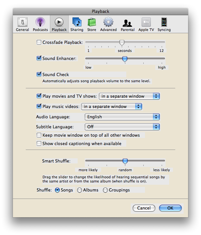Uncheck Play movies and TV shows
This screenshot has width=201, height=235.
coord(39,96)
